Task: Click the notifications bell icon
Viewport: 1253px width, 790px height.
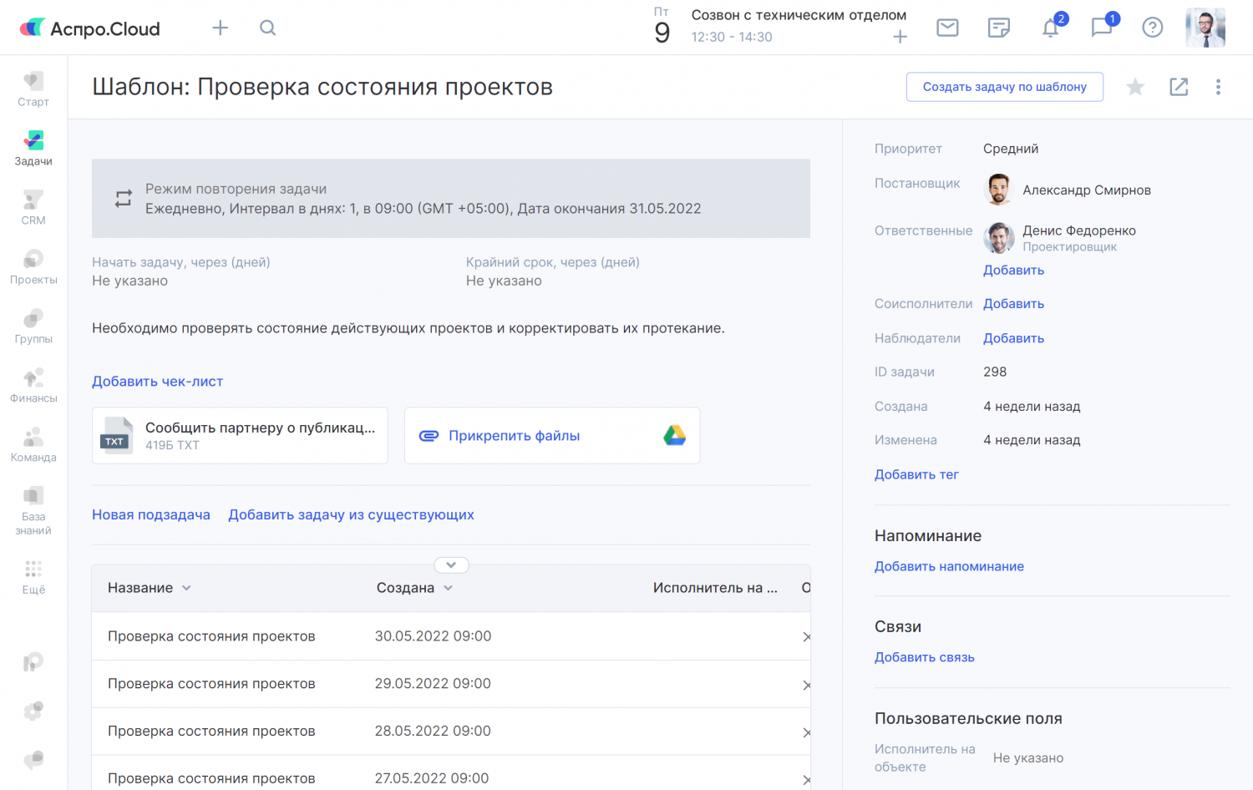Action: (1050, 28)
